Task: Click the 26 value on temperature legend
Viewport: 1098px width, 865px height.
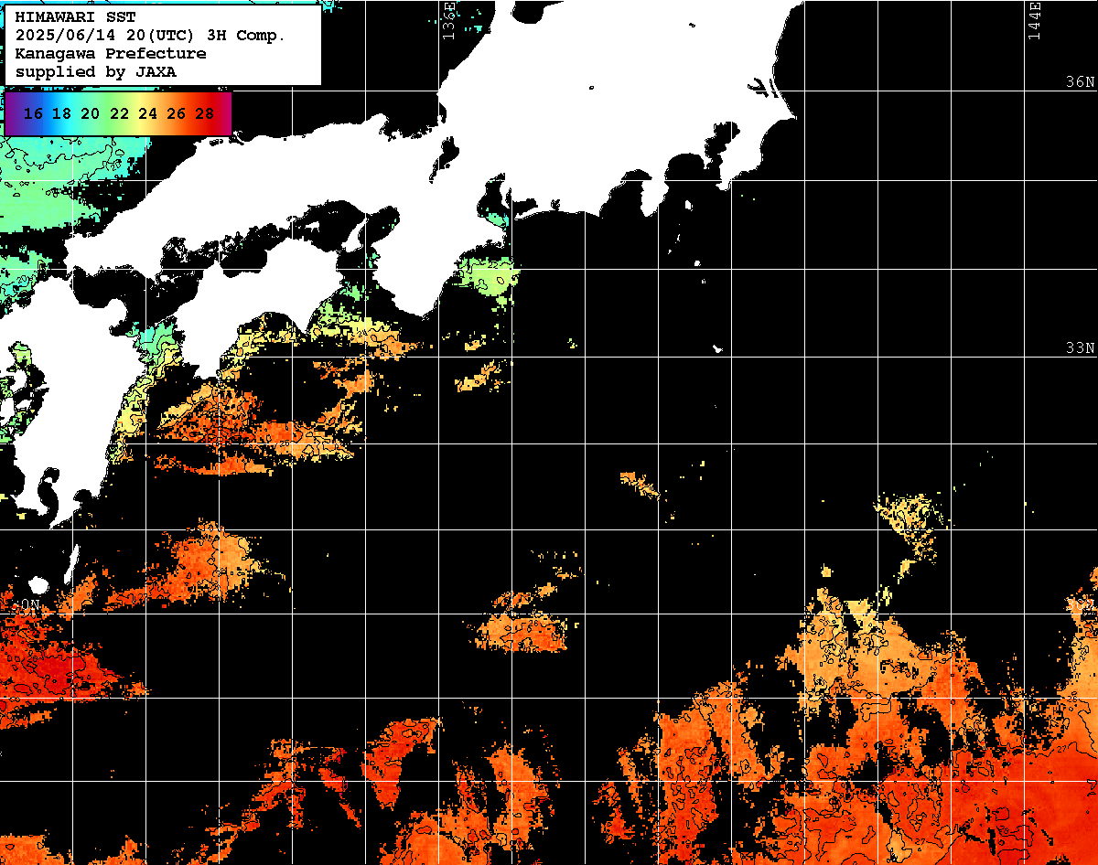Action: 177,114
